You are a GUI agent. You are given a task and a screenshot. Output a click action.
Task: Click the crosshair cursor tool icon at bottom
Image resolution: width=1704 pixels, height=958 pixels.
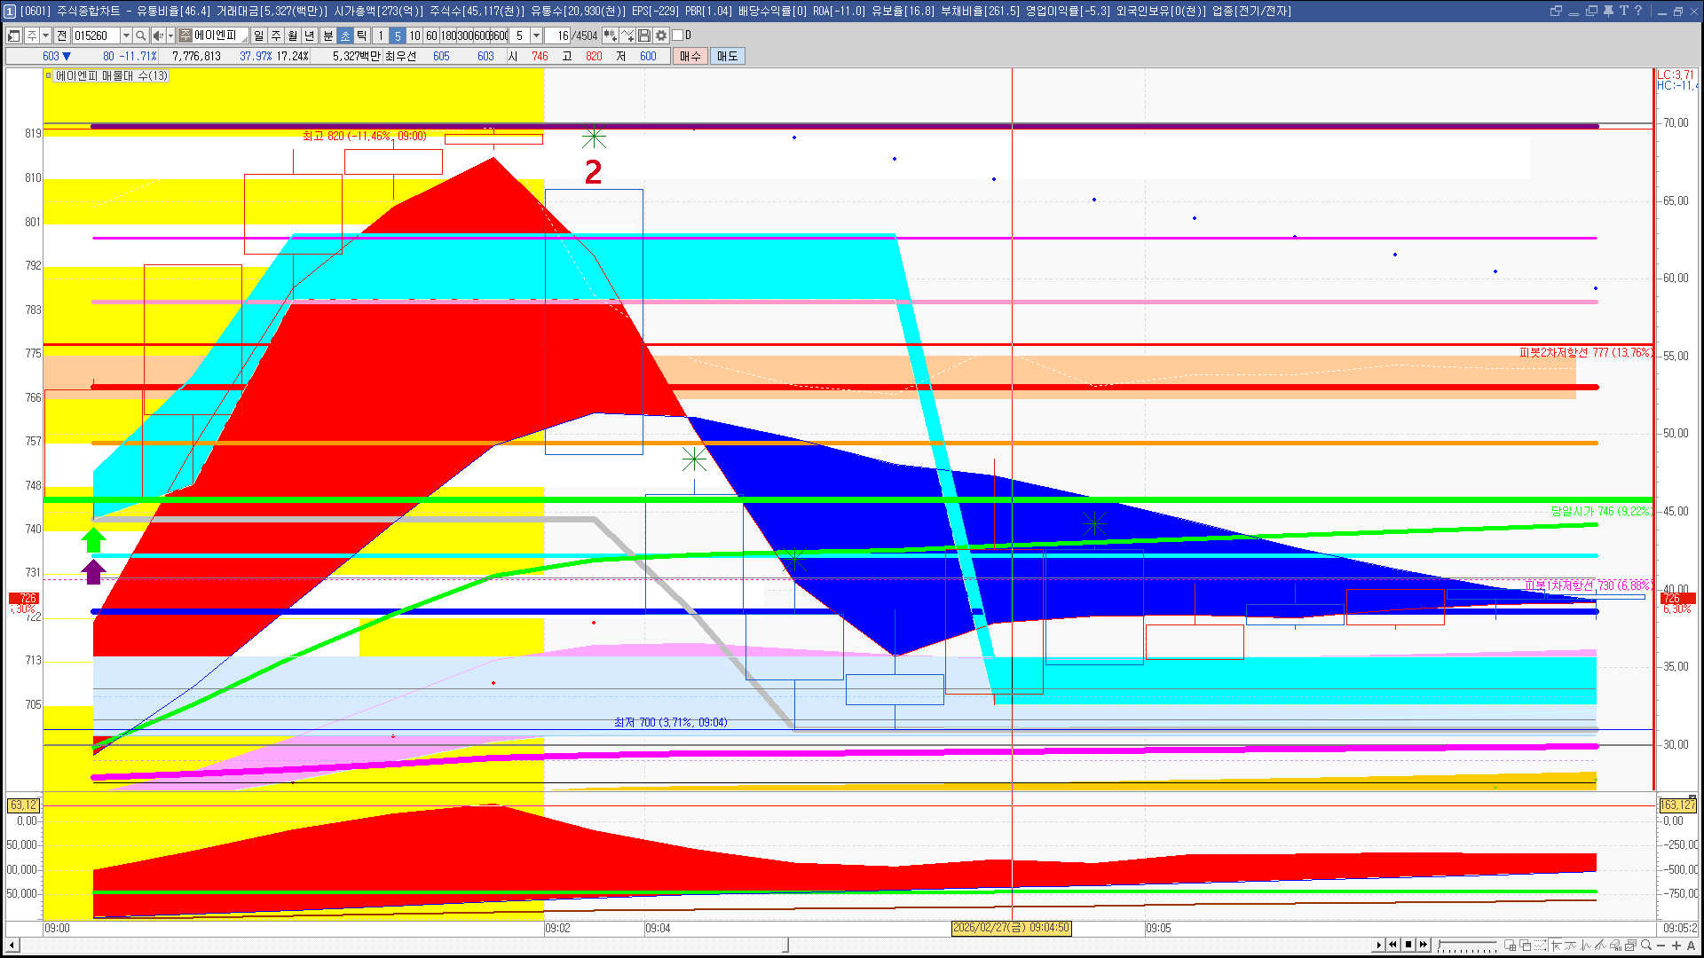pyautogui.click(x=1556, y=945)
